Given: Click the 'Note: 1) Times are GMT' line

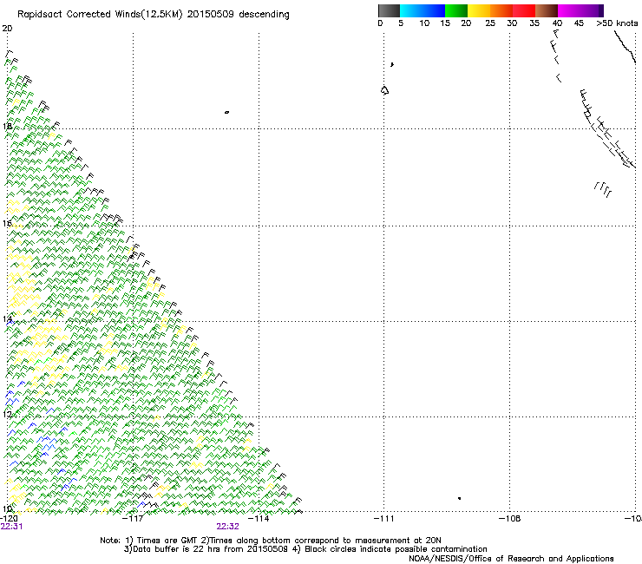Looking at the screenshot, I should (270, 541).
